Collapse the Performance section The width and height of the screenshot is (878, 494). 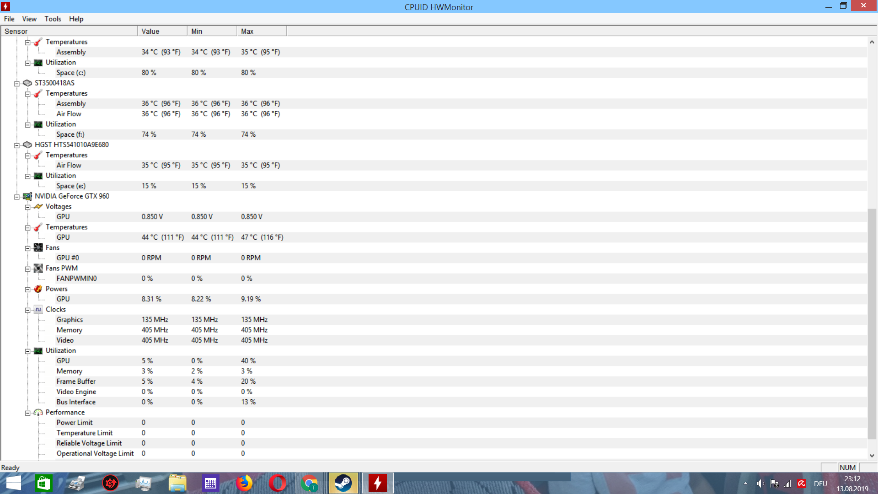(x=28, y=413)
